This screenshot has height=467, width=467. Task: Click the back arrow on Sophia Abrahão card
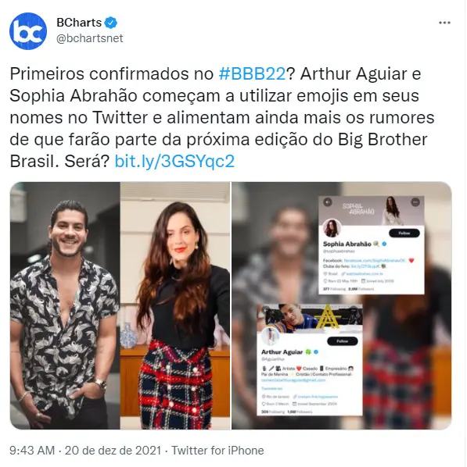click(328, 202)
